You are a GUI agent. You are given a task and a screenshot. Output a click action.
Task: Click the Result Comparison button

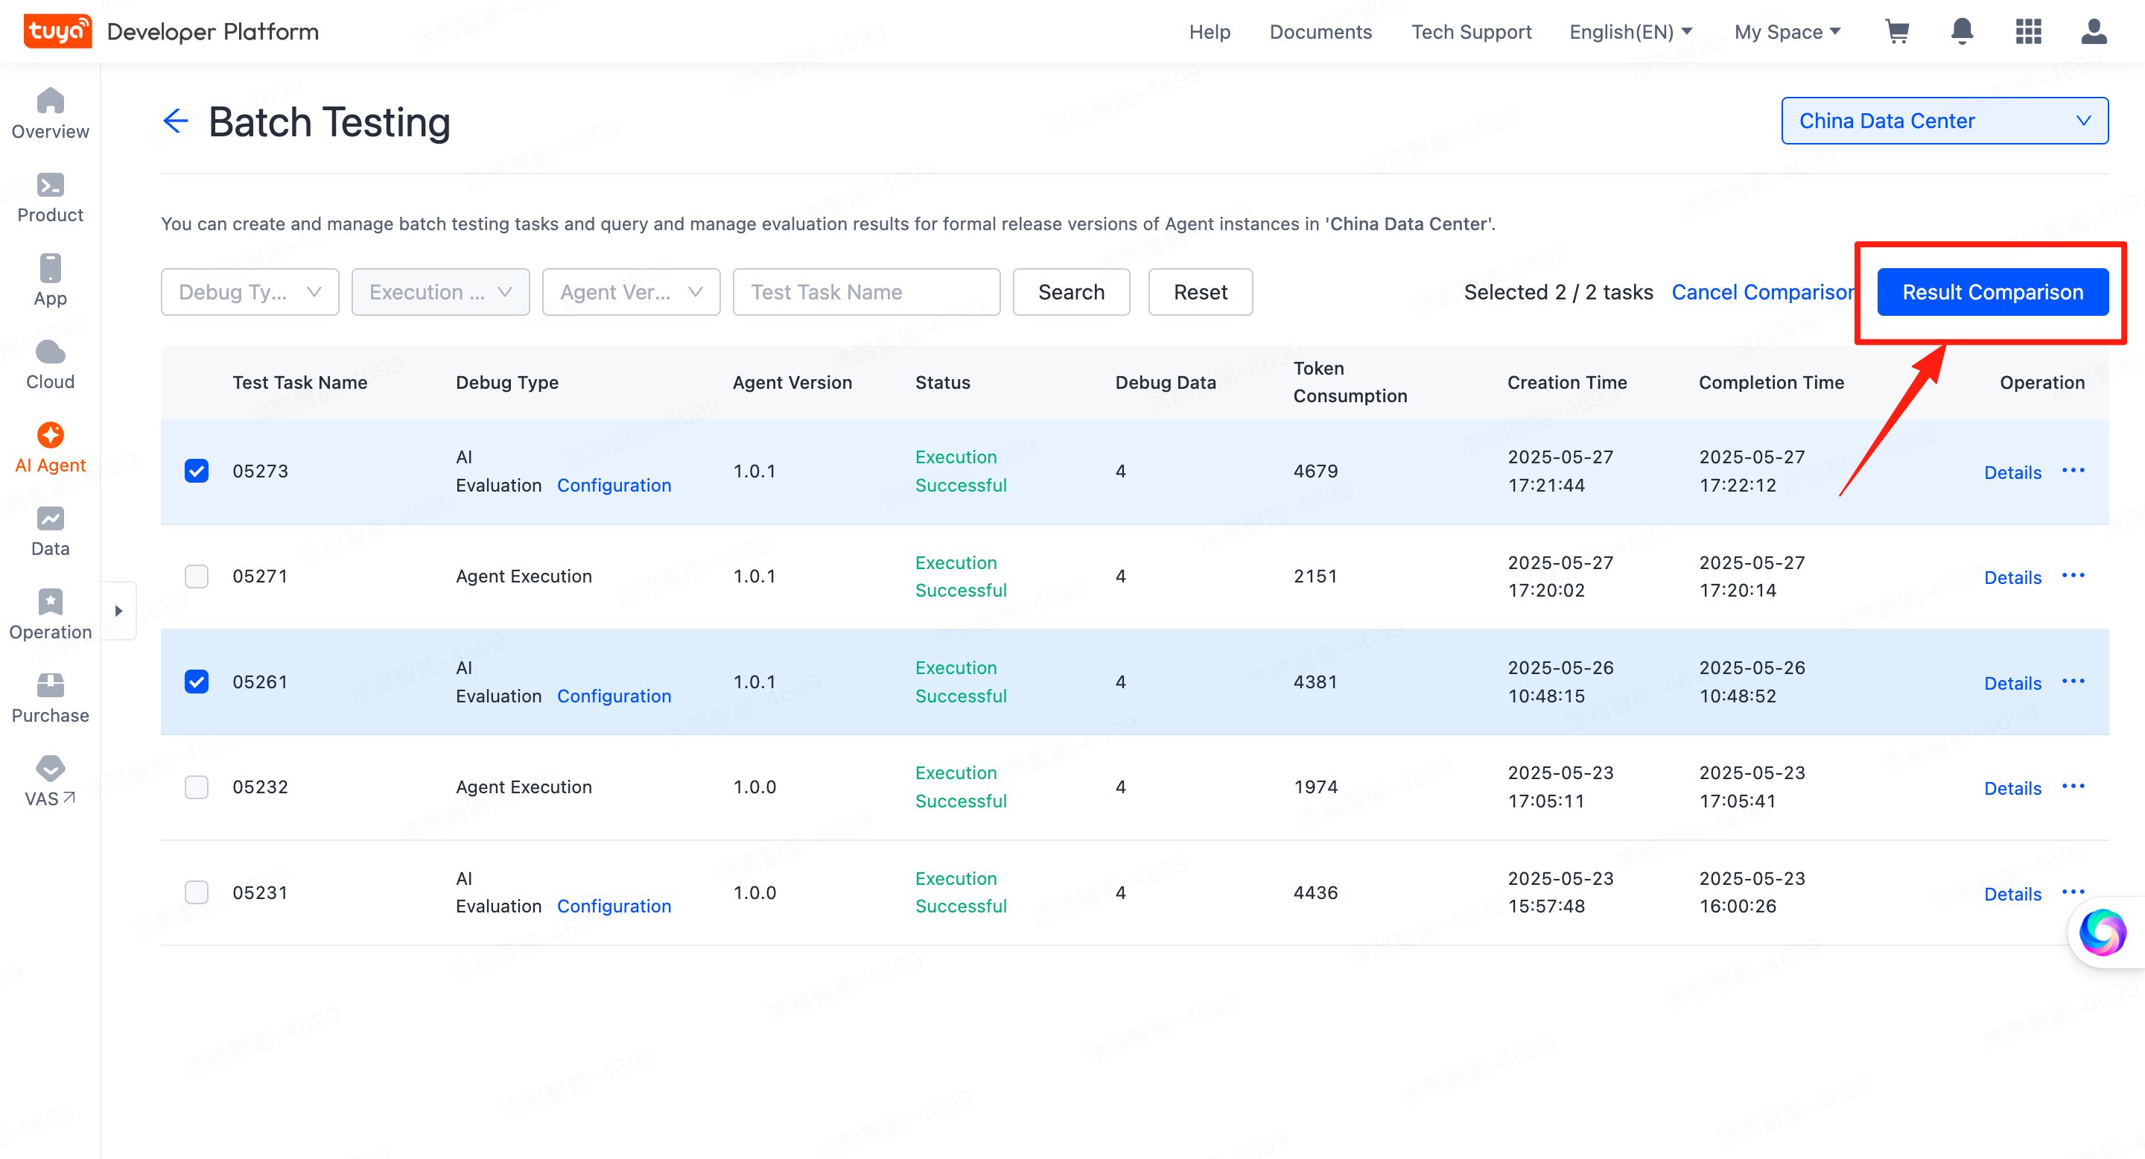[x=1992, y=292]
